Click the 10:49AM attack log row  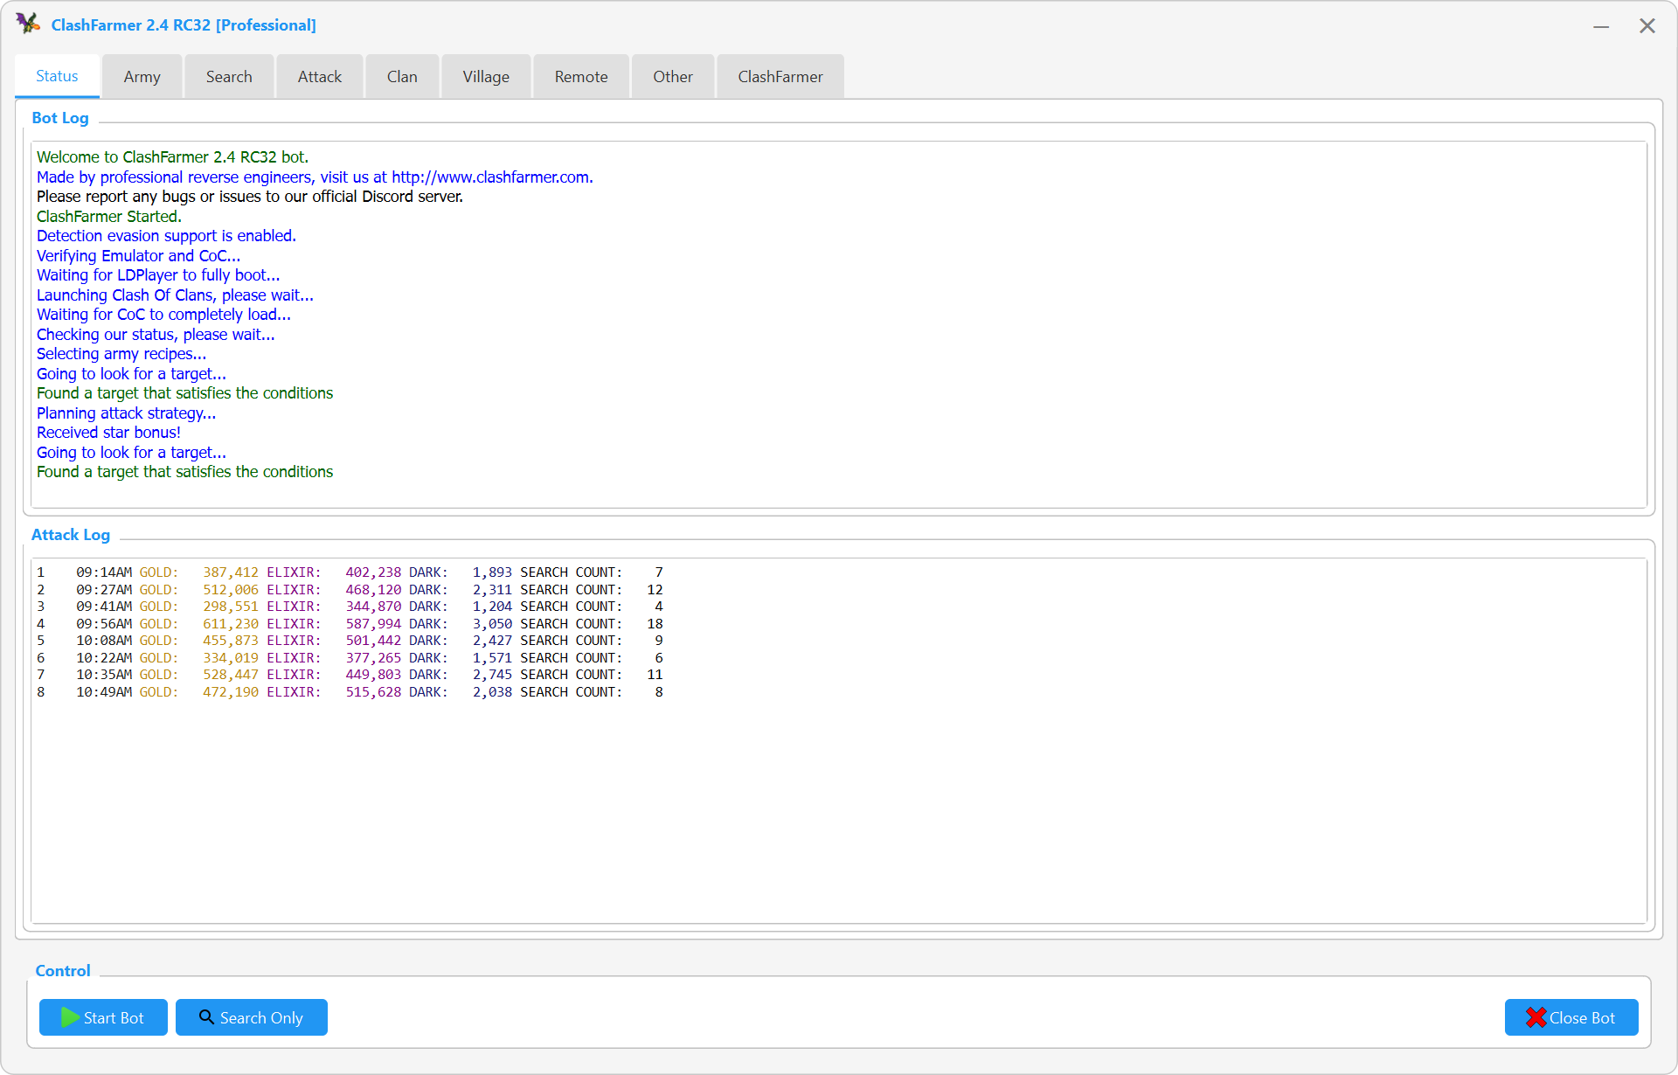point(350,692)
